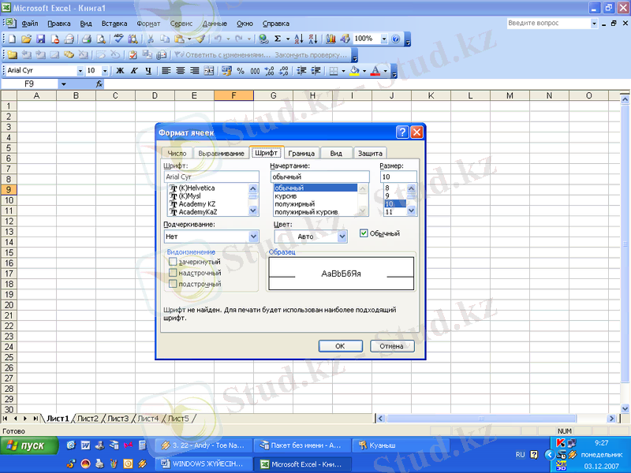This screenshot has height=473, width=631.
Task: Click the Align Right icon
Action: [194, 71]
